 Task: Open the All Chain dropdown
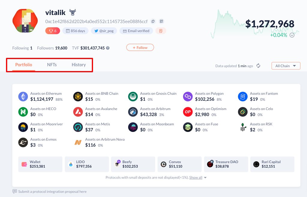(286, 66)
